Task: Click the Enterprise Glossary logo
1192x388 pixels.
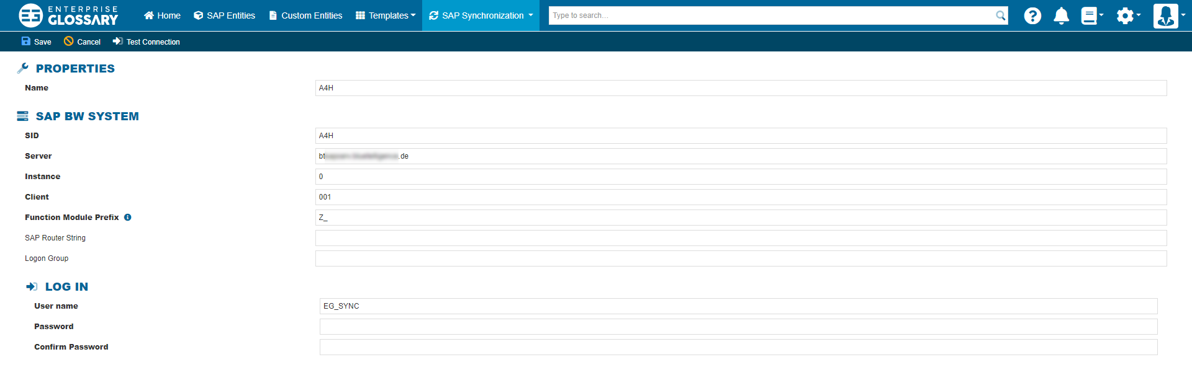Action: tap(68, 15)
